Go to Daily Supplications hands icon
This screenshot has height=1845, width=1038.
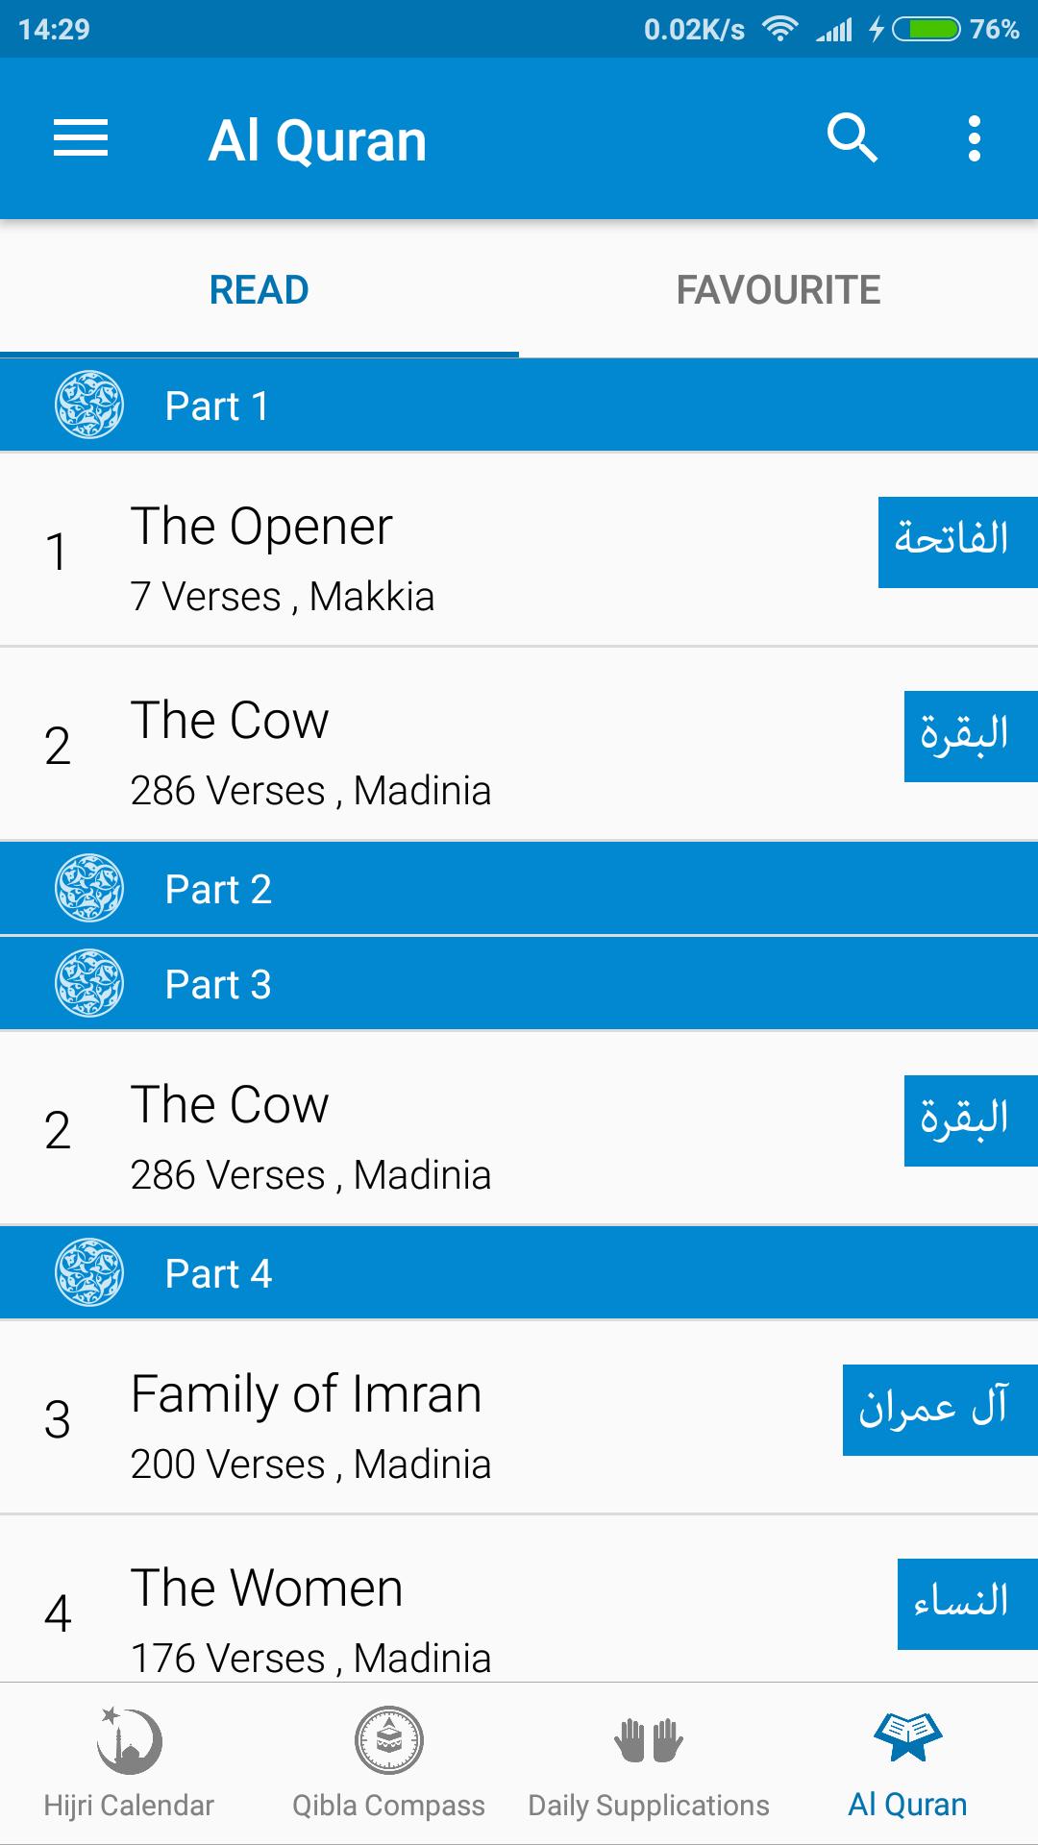(649, 1740)
